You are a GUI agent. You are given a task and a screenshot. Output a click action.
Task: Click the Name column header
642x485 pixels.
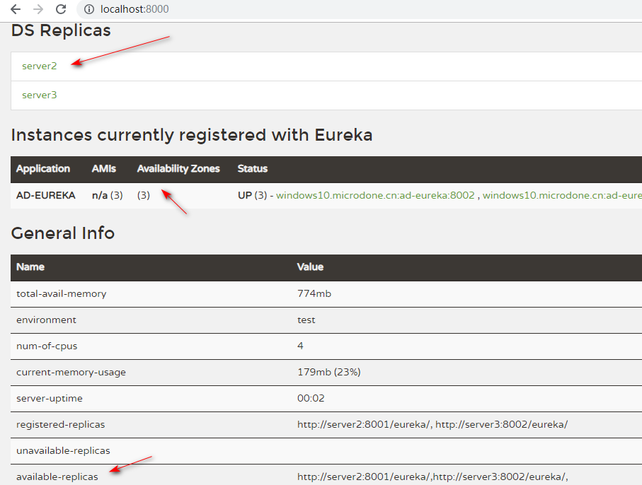pyautogui.click(x=30, y=267)
